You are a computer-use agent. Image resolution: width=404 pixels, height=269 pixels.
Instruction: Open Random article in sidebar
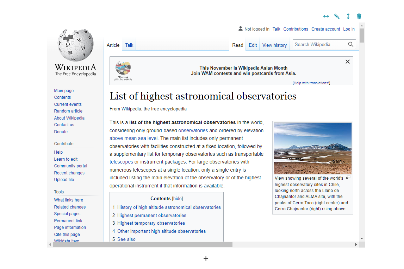click(x=68, y=111)
